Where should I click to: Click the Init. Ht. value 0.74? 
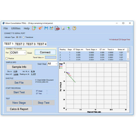(33, 72)
